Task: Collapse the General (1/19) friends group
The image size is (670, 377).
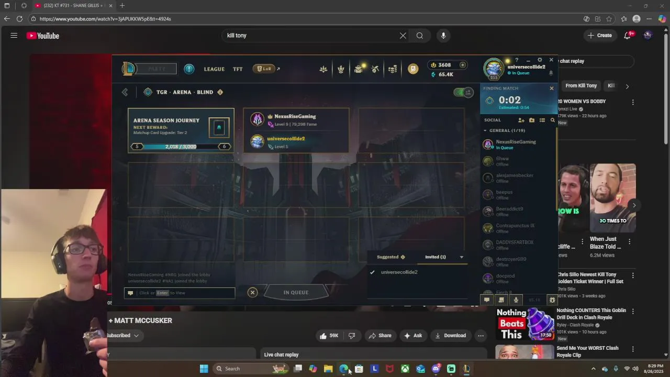Action: [x=485, y=130]
